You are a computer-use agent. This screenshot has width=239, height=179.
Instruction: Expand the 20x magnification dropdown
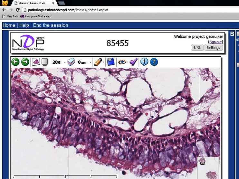(x=64, y=62)
